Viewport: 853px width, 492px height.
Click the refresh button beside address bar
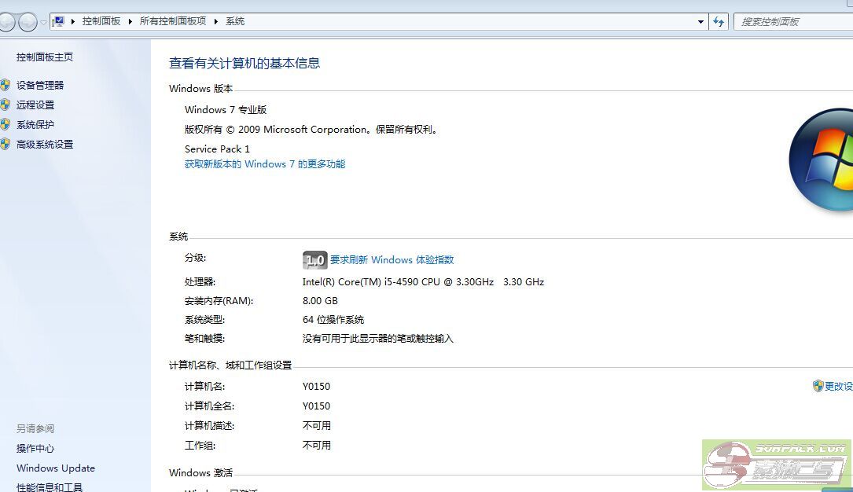(x=719, y=22)
